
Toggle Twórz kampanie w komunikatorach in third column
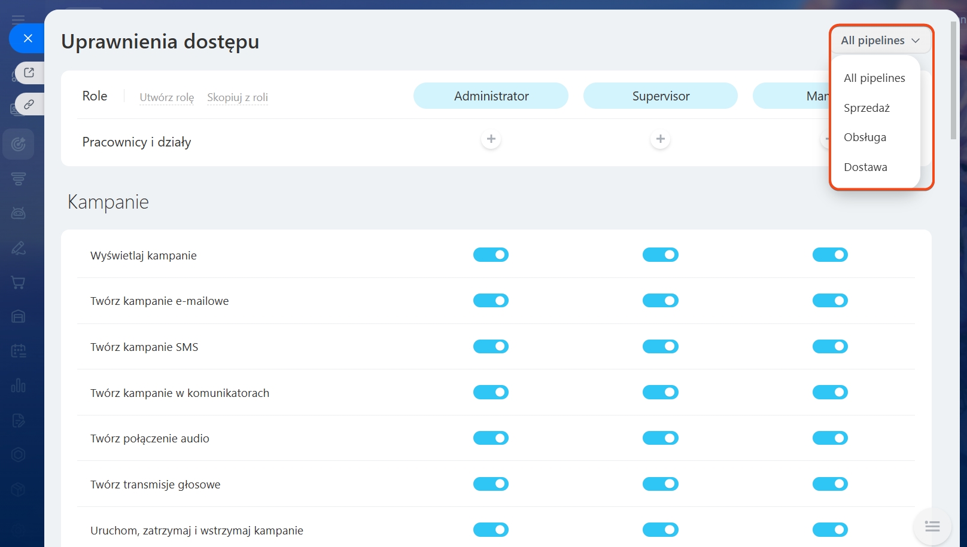pyautogui.click(x=830, y=392)
